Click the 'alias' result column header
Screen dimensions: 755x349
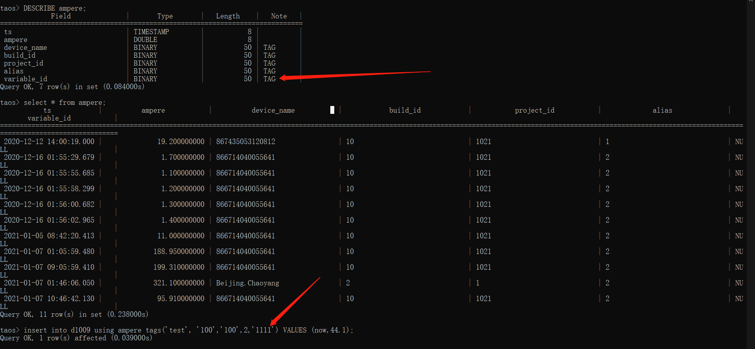click(x=663, y=110)
